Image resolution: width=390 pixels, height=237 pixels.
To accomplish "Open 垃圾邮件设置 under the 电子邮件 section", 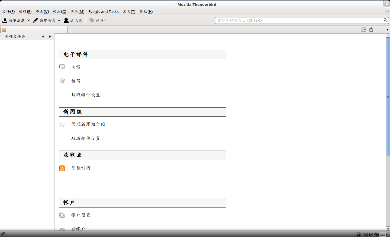I will [86, 95].
